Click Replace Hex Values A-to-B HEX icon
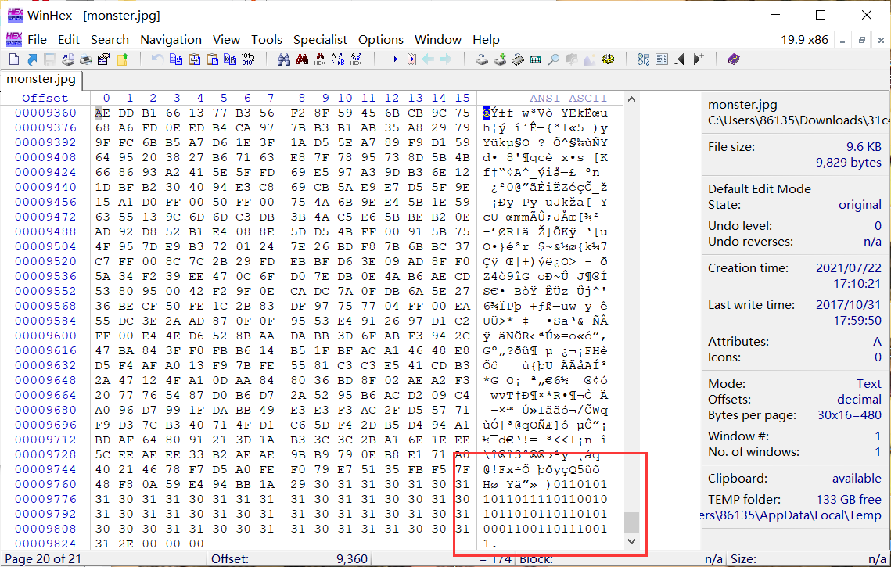The image size is (891, 567). point(356,59)
